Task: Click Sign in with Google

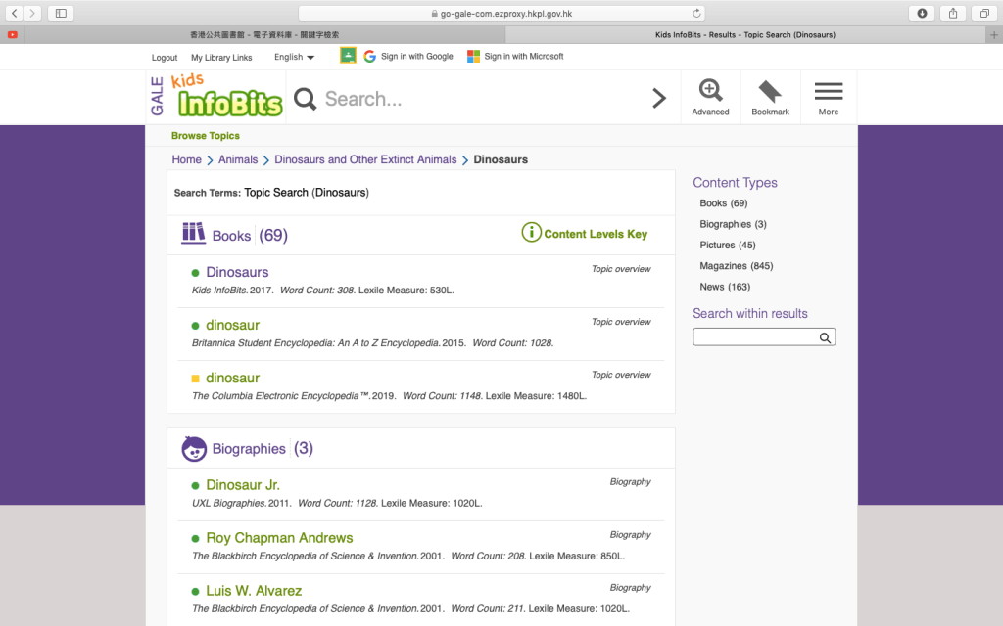Action: point(409,57)
